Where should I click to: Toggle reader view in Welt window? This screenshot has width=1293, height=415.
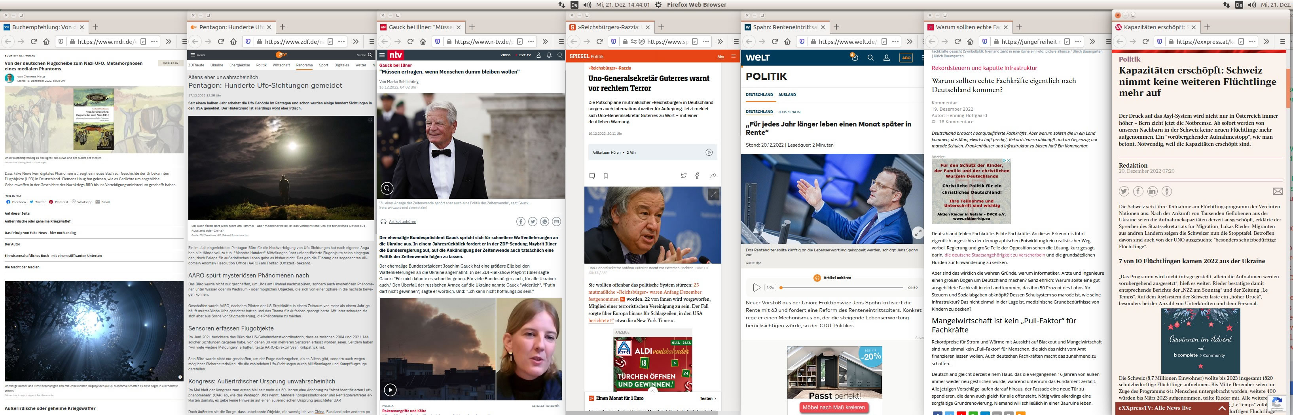click(884, 41)
